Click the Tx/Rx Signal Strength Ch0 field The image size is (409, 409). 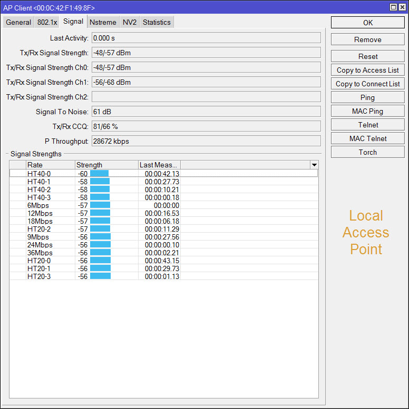coord(206,67)
